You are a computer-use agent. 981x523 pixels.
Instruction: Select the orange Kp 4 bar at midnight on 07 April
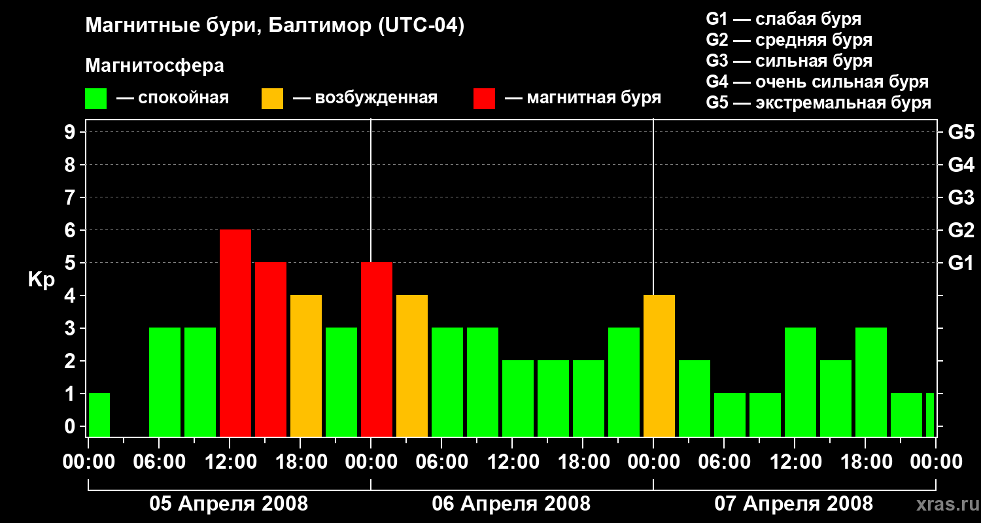pos(659,366)
